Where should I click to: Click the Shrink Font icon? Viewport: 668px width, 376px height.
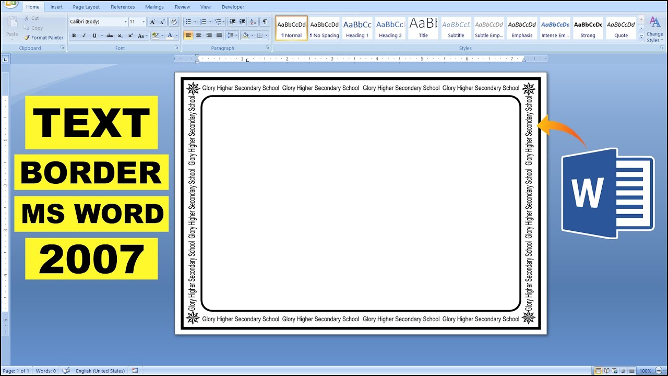pyautogui.click(x=162, y=22)
